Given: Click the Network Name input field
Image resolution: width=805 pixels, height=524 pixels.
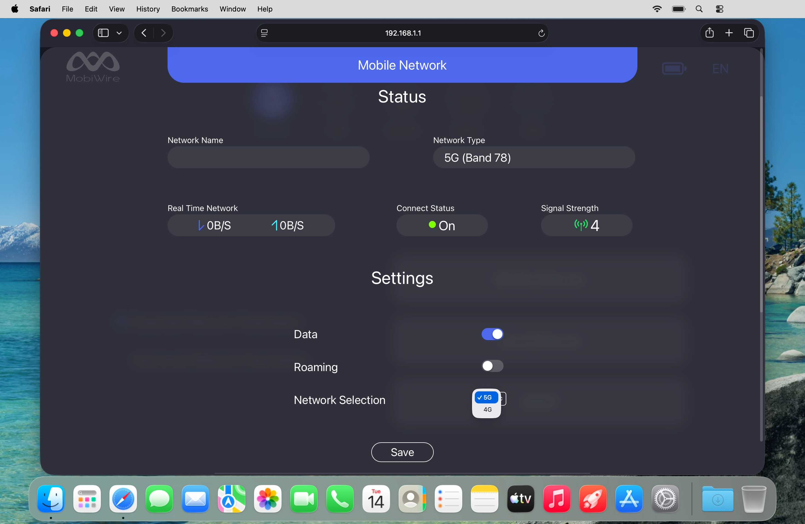Looking at the screenshot, I should pos(268,157).
